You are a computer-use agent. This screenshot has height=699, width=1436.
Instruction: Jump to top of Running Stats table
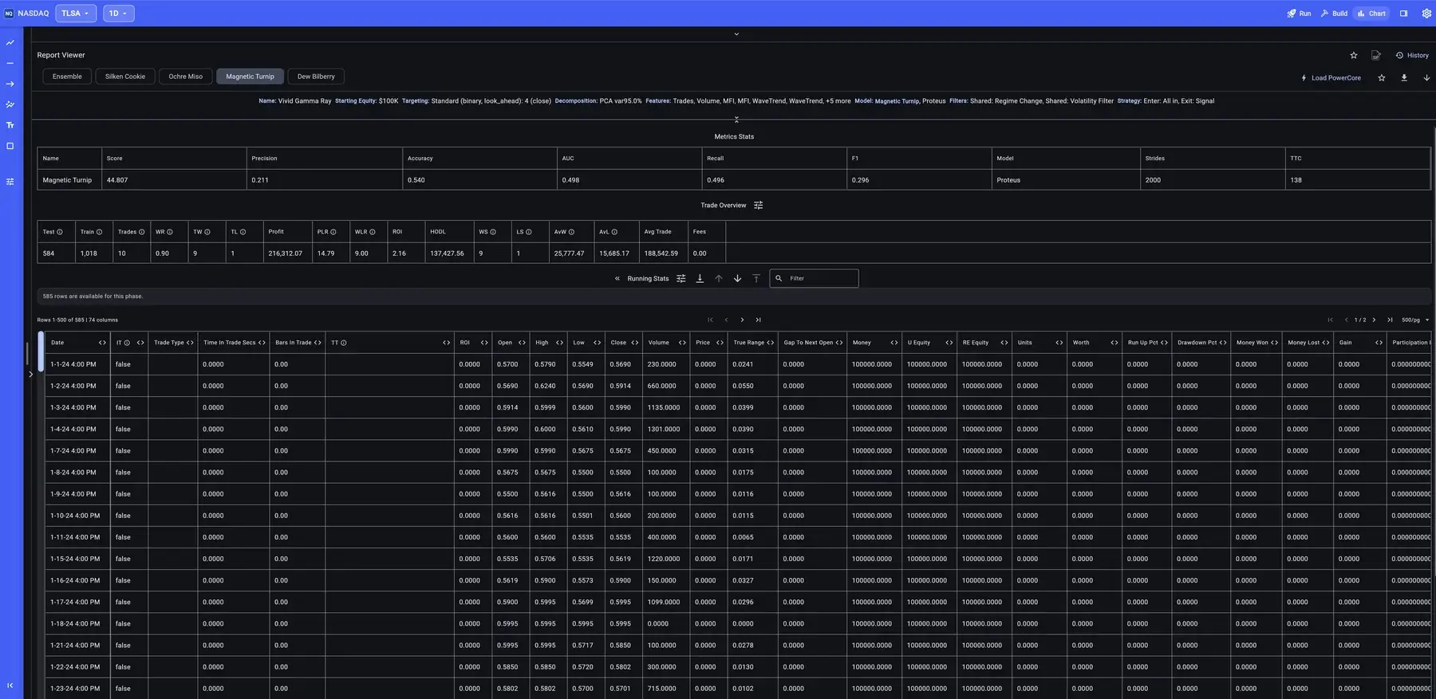[756, 278]
